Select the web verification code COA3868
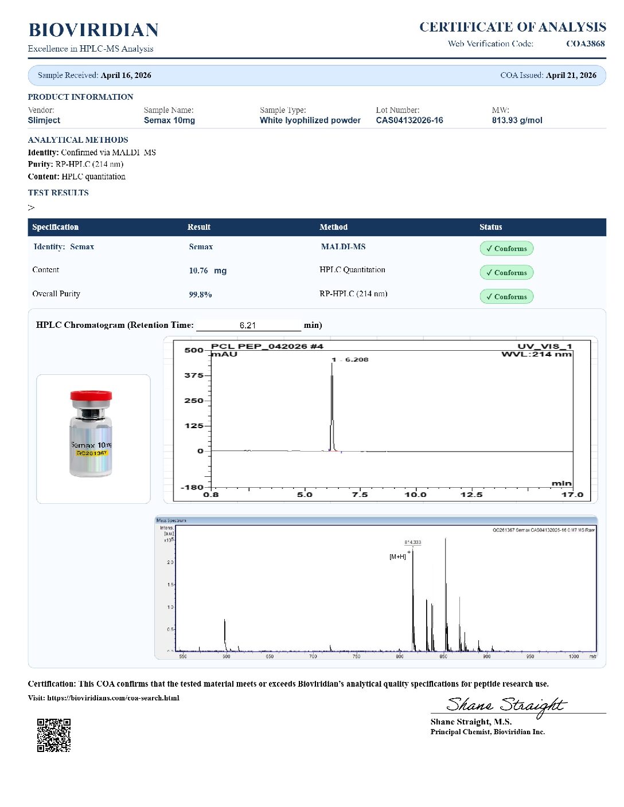This screenshot has width=624, height=807. pyautogui.click(x=586, y=44)
